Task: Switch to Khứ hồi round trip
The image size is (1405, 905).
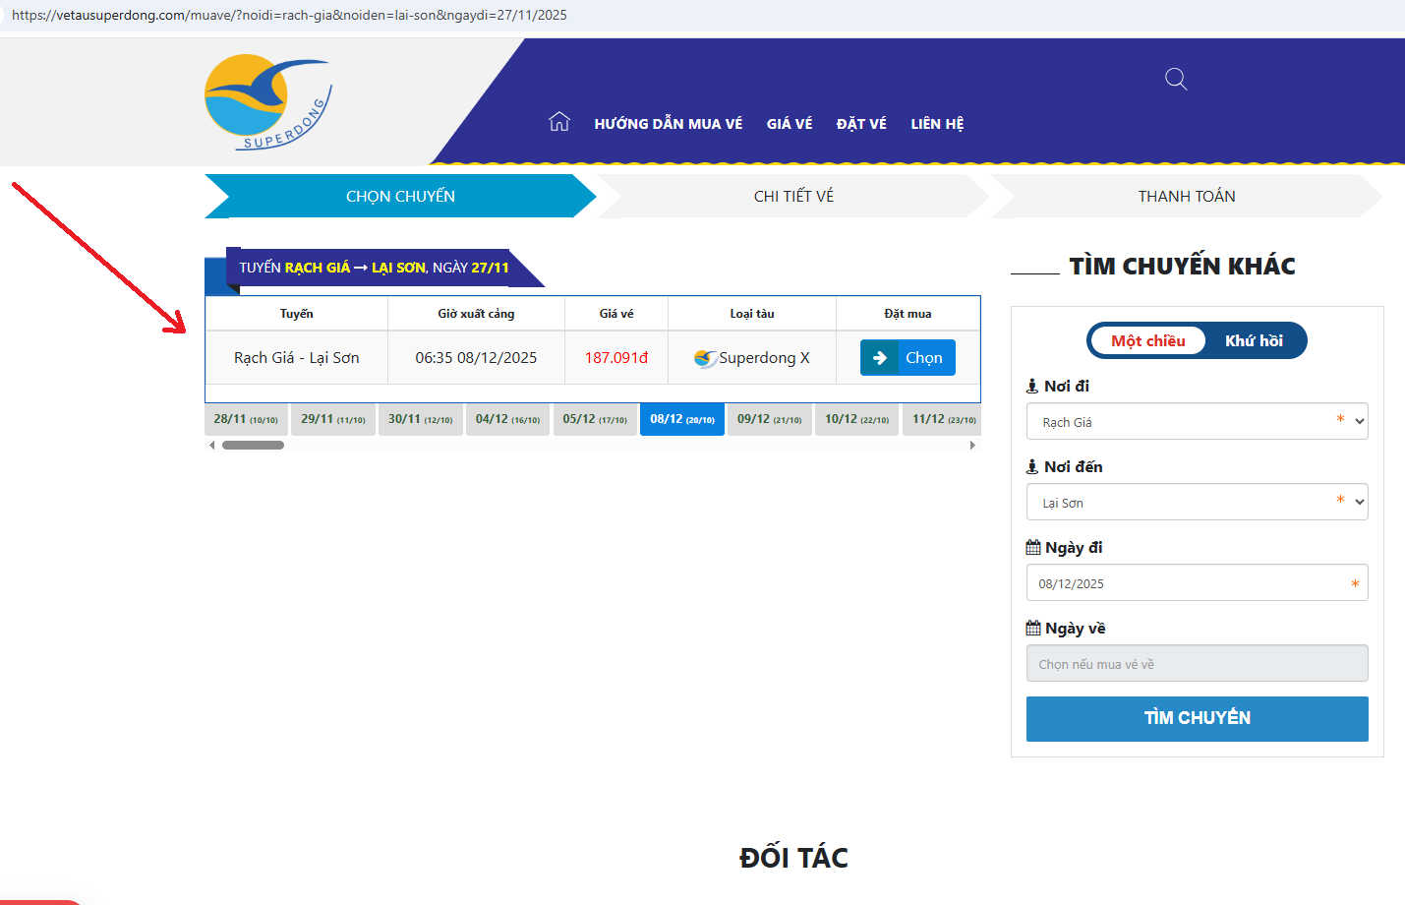Action: [1254, 341]
